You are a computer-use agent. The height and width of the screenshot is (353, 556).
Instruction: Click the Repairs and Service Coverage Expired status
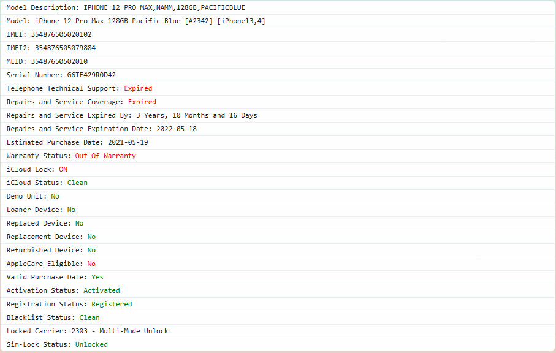pyautogui.click(x=142, y=102)
